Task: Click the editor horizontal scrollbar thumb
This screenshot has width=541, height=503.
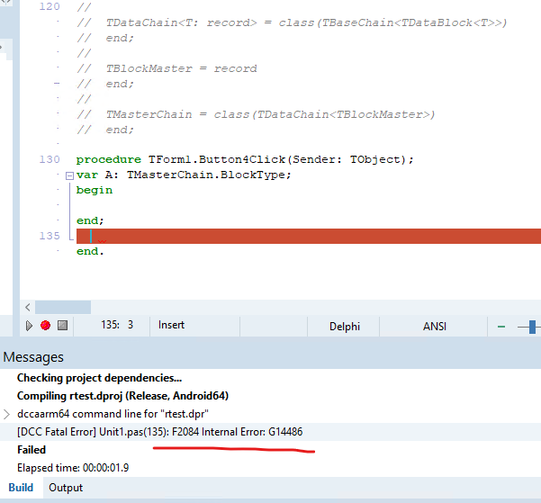Action: coord(63,307)
